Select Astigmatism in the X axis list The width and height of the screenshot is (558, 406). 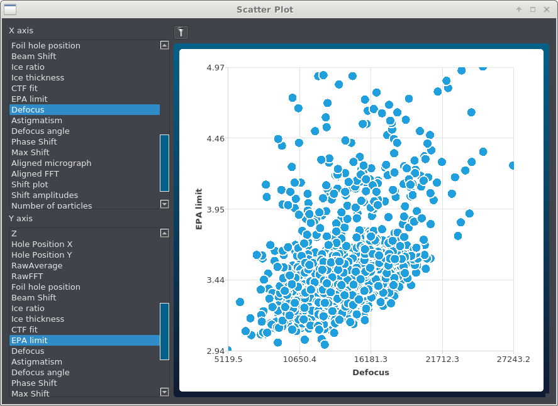(36, 121)
